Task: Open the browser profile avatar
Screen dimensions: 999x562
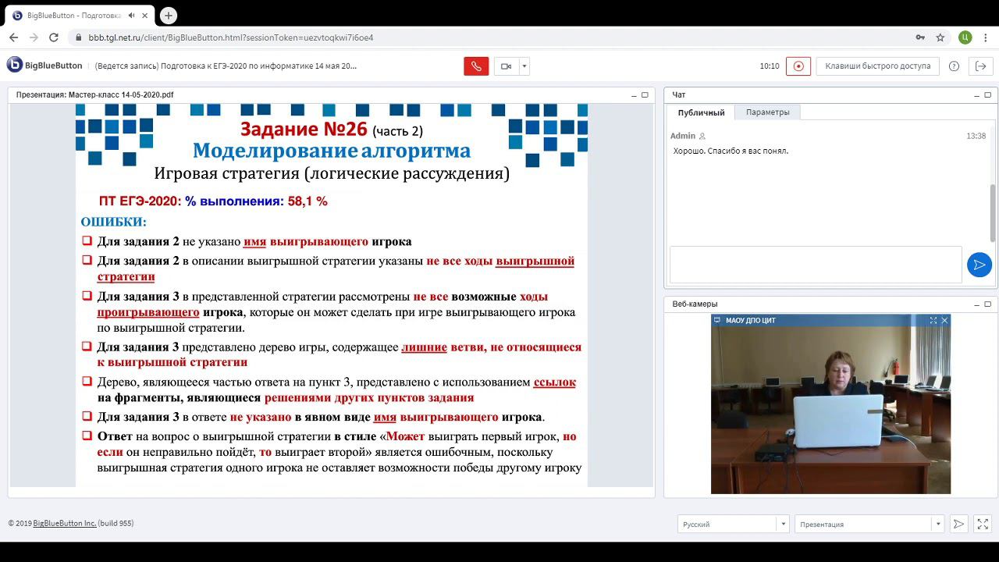Action: tap(965, 37)
